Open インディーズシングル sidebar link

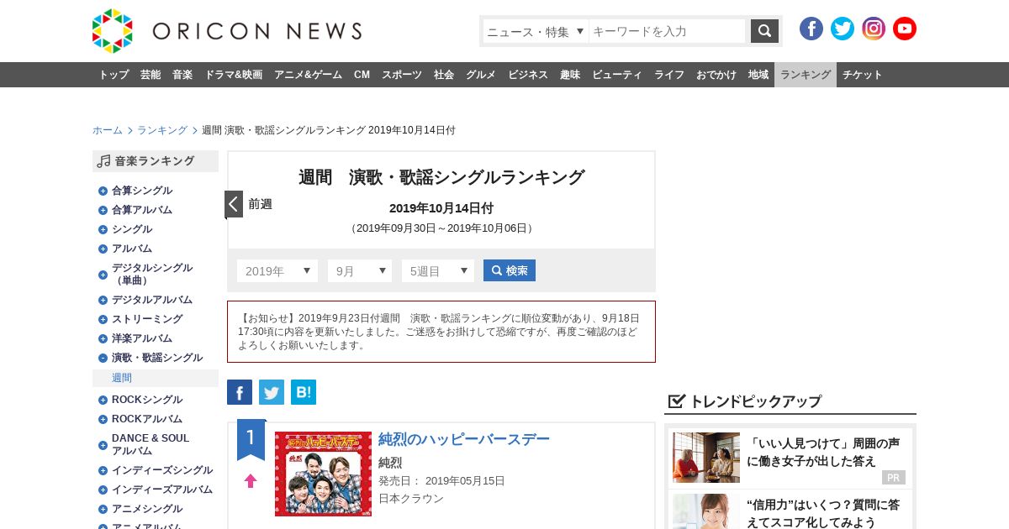(162, 470)
